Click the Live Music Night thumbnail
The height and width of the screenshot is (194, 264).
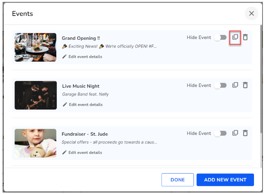[36, 95]
